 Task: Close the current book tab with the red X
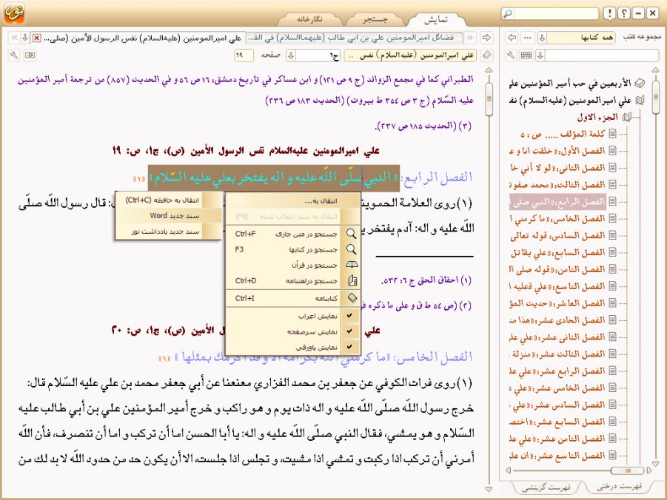[37, 38]
